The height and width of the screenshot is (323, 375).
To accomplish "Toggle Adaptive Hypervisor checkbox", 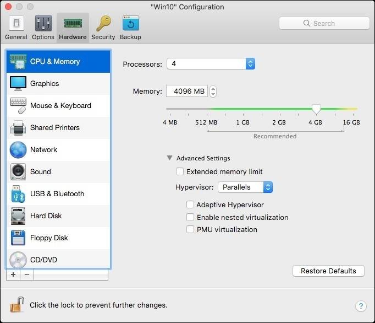I will click(190, 204).
